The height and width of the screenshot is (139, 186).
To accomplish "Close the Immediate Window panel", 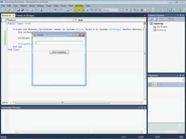I will (145, 107).
